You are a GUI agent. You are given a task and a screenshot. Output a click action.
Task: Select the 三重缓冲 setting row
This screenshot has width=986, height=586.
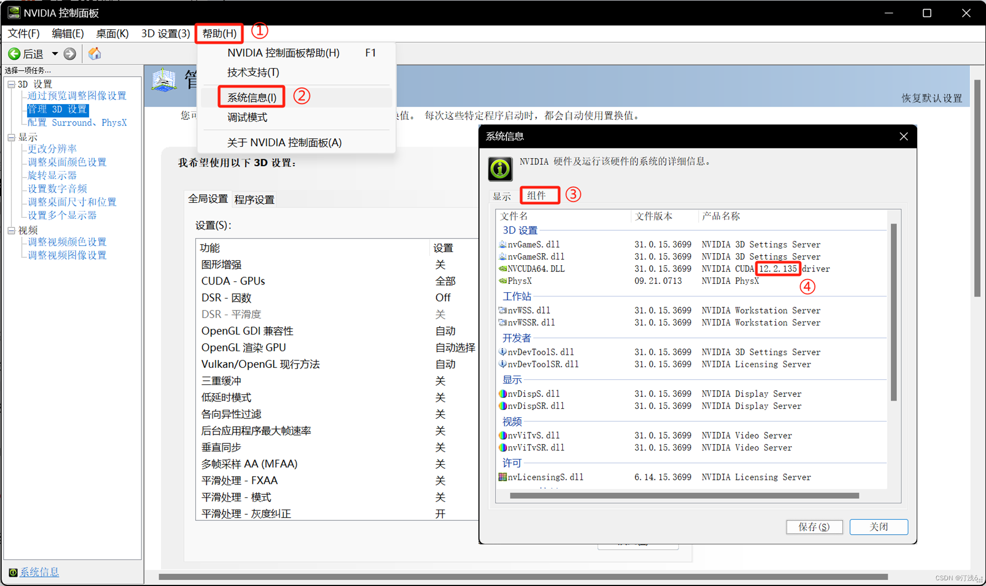[337, 381]
